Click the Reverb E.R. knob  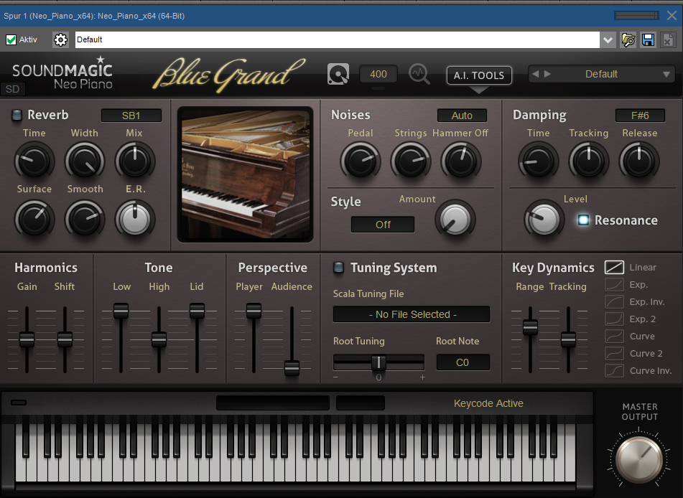click(135, 219)
